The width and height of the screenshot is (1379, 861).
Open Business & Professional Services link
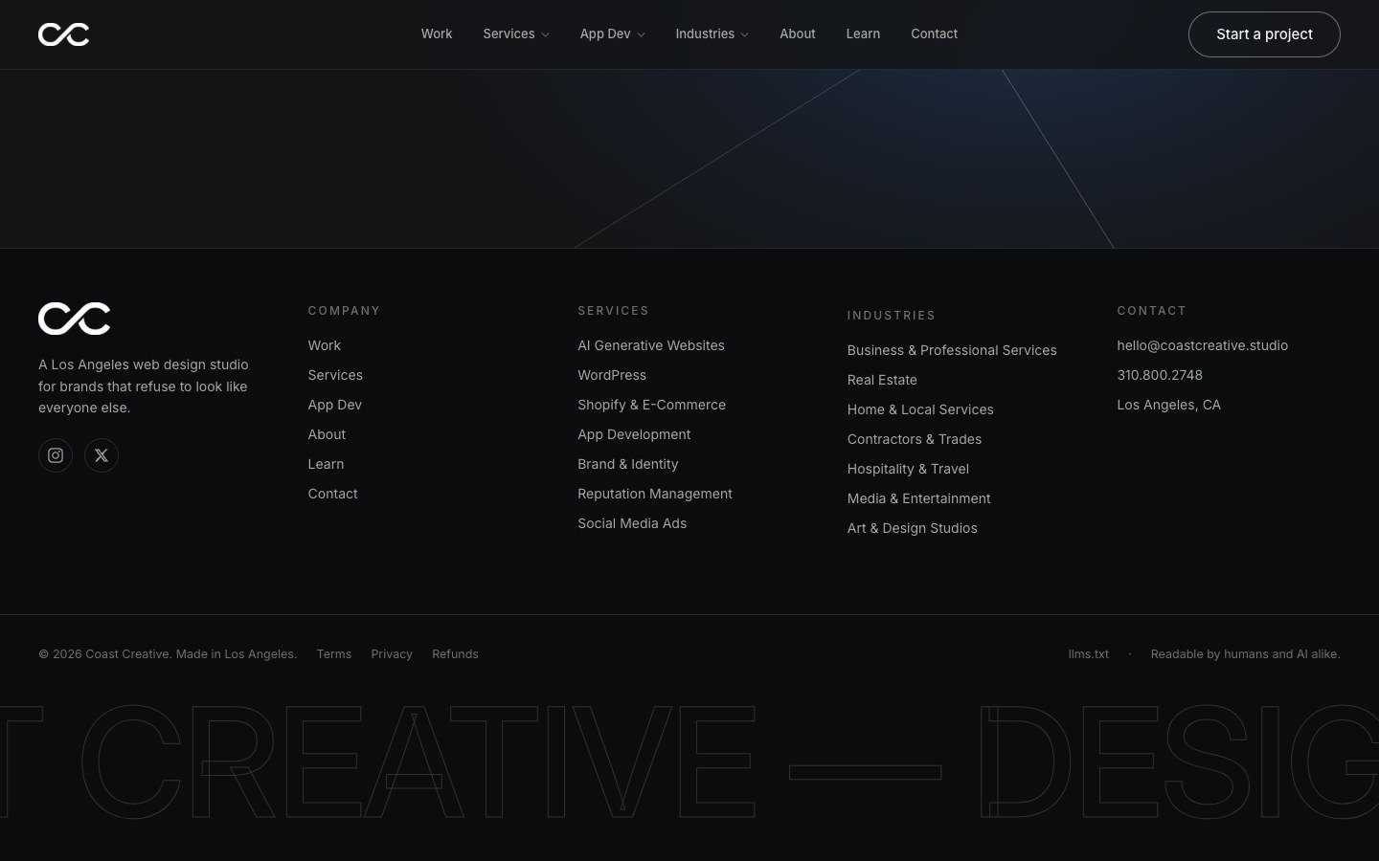952,350
